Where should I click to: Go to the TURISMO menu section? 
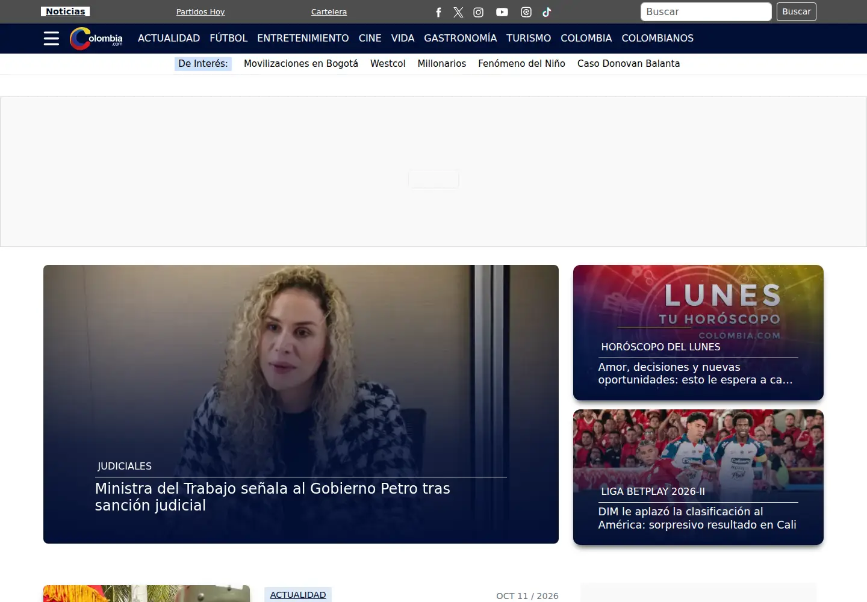pyautogui.click(x=529, y=39)
